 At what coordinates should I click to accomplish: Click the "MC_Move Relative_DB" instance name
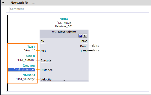64,25
